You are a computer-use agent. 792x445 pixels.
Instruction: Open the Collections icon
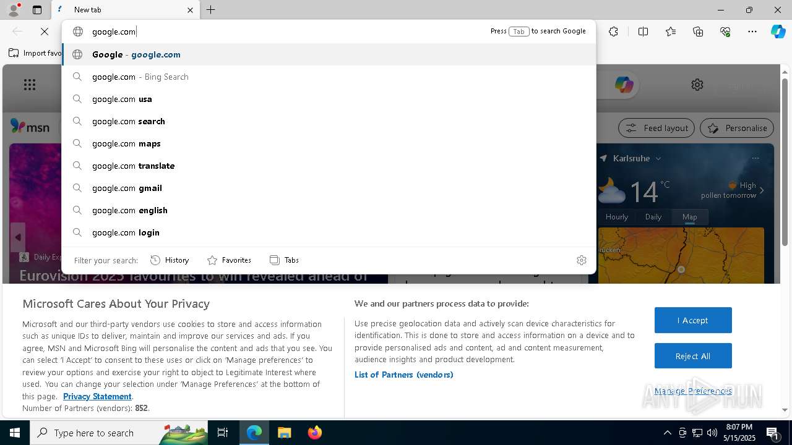point(698,32)
